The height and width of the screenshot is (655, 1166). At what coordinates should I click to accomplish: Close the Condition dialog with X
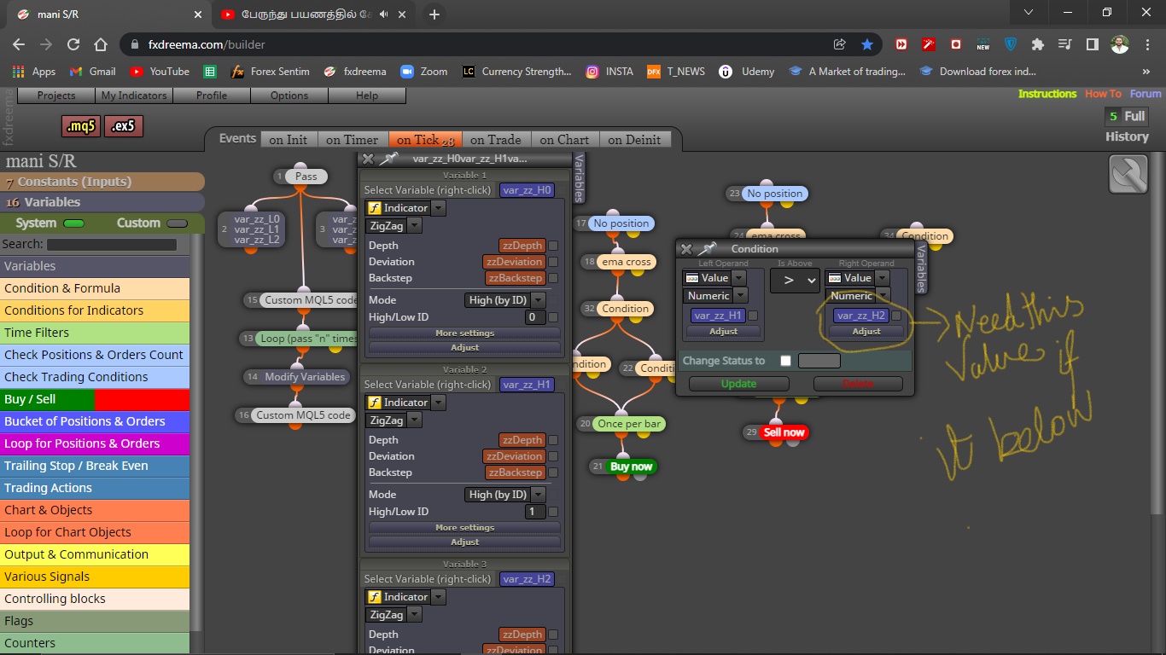click(x=686, y=249)
